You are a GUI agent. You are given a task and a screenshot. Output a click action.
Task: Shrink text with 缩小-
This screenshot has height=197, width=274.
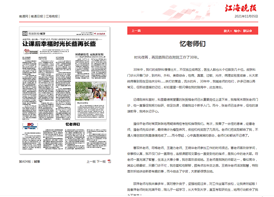tap(237, 31)
